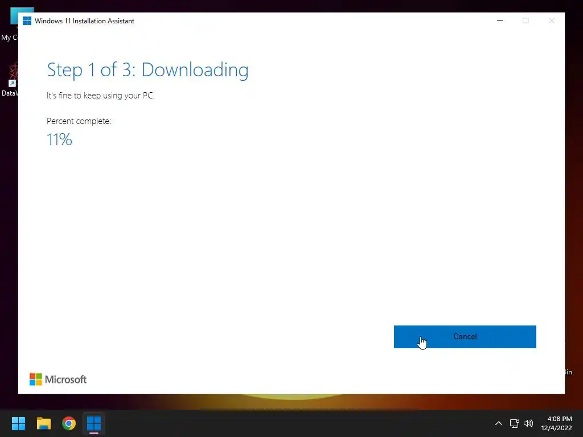The width and height of the screenshot is (583, 437).
Task: Show hidden system tray icons
Action: point(499,423)
